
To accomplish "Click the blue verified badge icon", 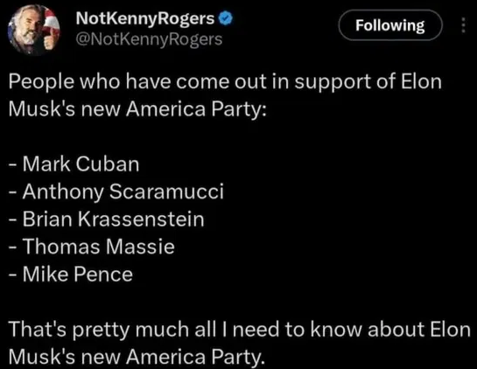I will pos(226,18).
